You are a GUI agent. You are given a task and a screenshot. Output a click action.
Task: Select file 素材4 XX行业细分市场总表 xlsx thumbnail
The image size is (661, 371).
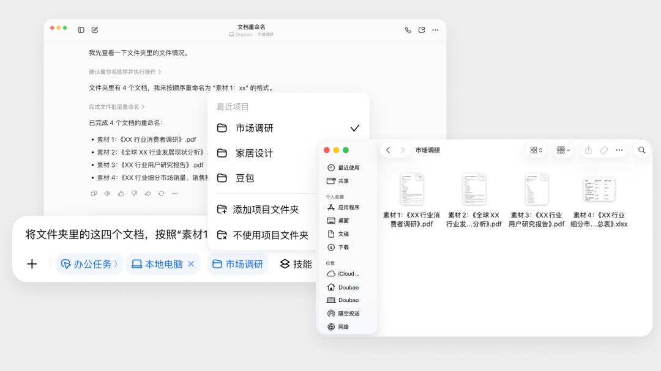599,189
